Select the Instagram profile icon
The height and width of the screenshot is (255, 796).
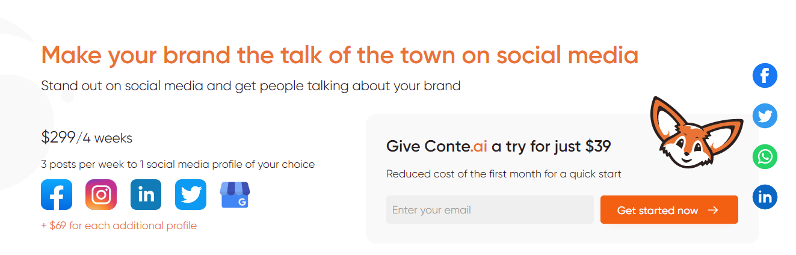coord(101,195)
